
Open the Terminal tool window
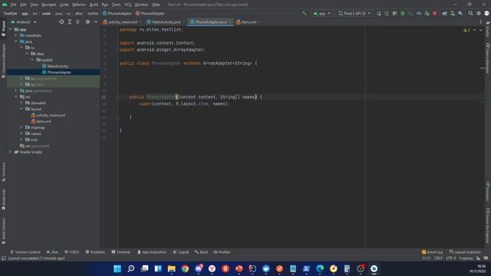pyautogui.click(x=121, y=252)
